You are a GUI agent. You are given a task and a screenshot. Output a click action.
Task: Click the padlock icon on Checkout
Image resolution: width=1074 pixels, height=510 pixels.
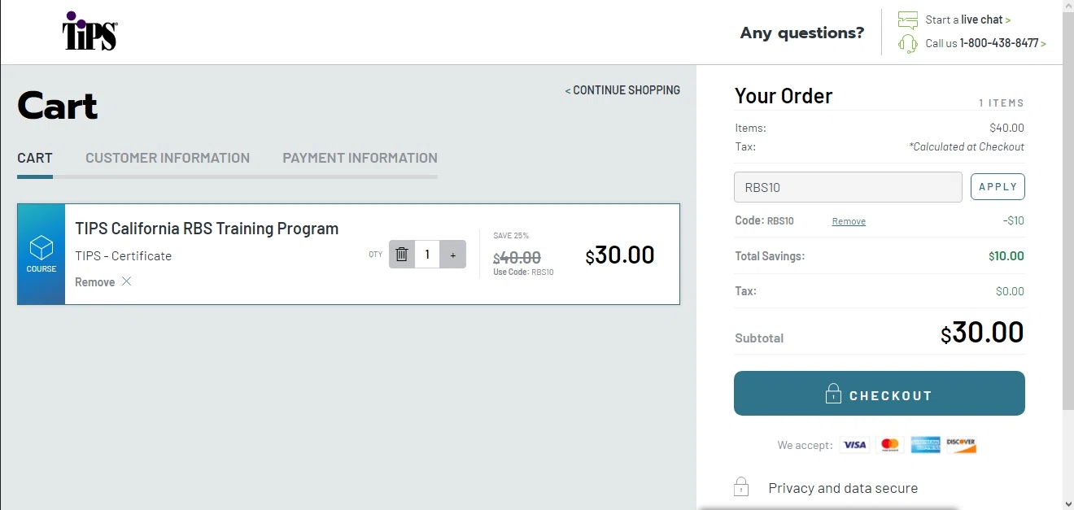pyautogui.click(x=832, y=394)
